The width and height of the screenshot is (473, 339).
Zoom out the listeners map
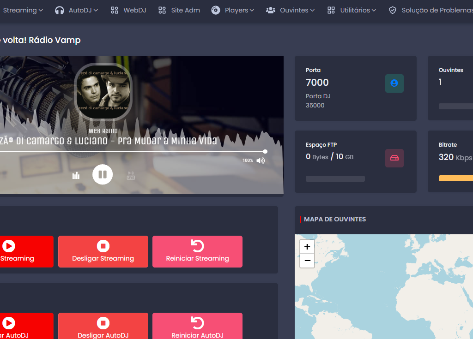[307, 261]
